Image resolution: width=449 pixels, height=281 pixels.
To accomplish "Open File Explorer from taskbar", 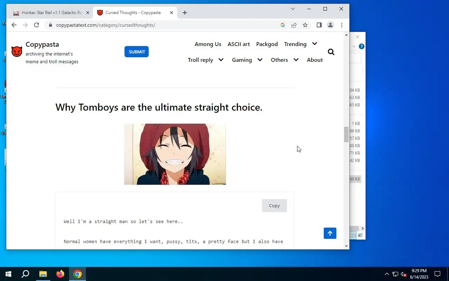I will click(43, 274).
